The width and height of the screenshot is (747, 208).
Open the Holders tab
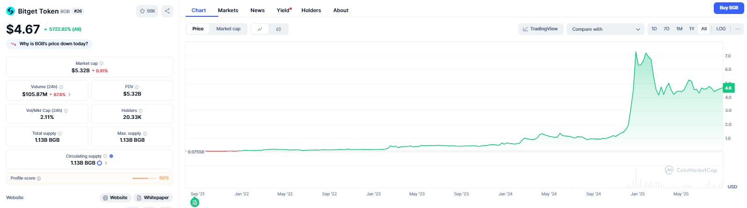311,10
